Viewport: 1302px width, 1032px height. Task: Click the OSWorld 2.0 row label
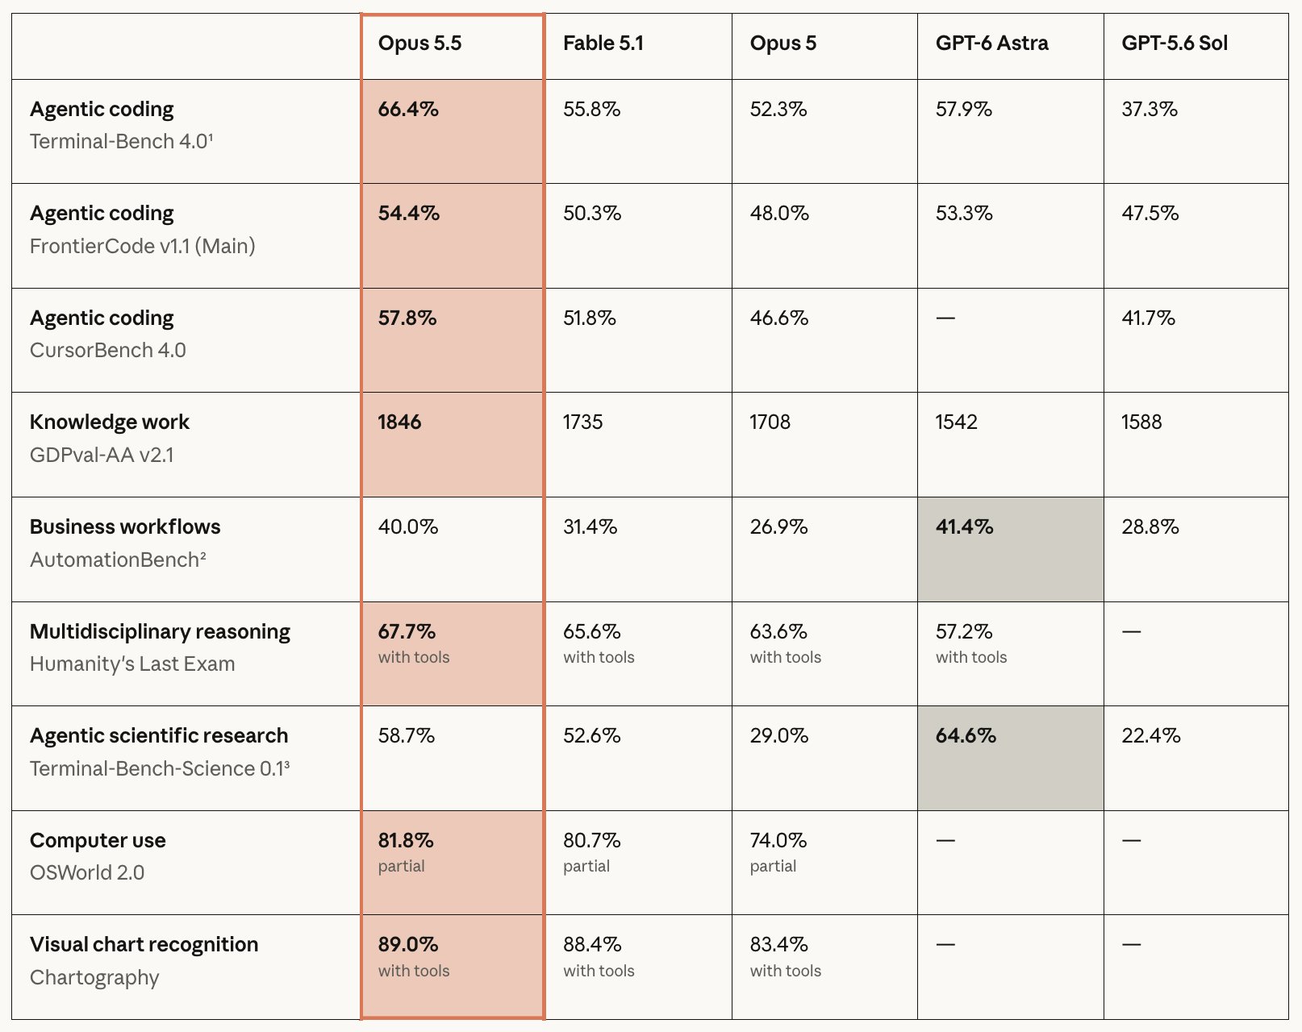87,873
